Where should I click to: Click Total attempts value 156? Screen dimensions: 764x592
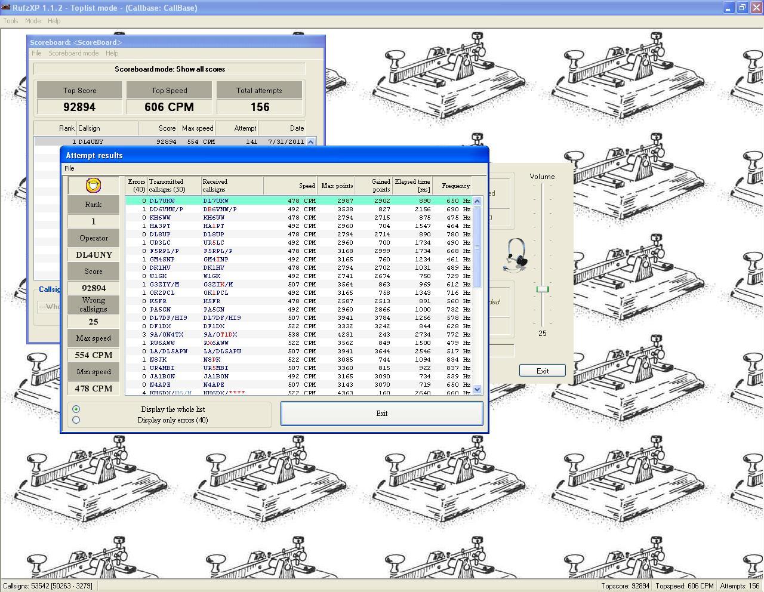pyautogui.click(x=259, y=107)
